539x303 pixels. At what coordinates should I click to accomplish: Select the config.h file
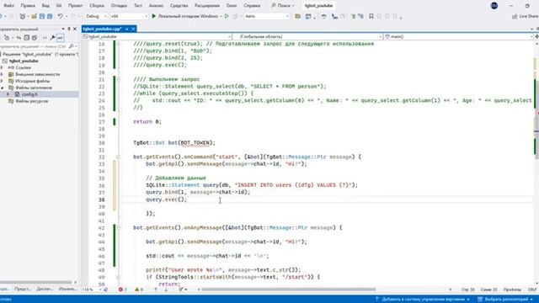29,94
